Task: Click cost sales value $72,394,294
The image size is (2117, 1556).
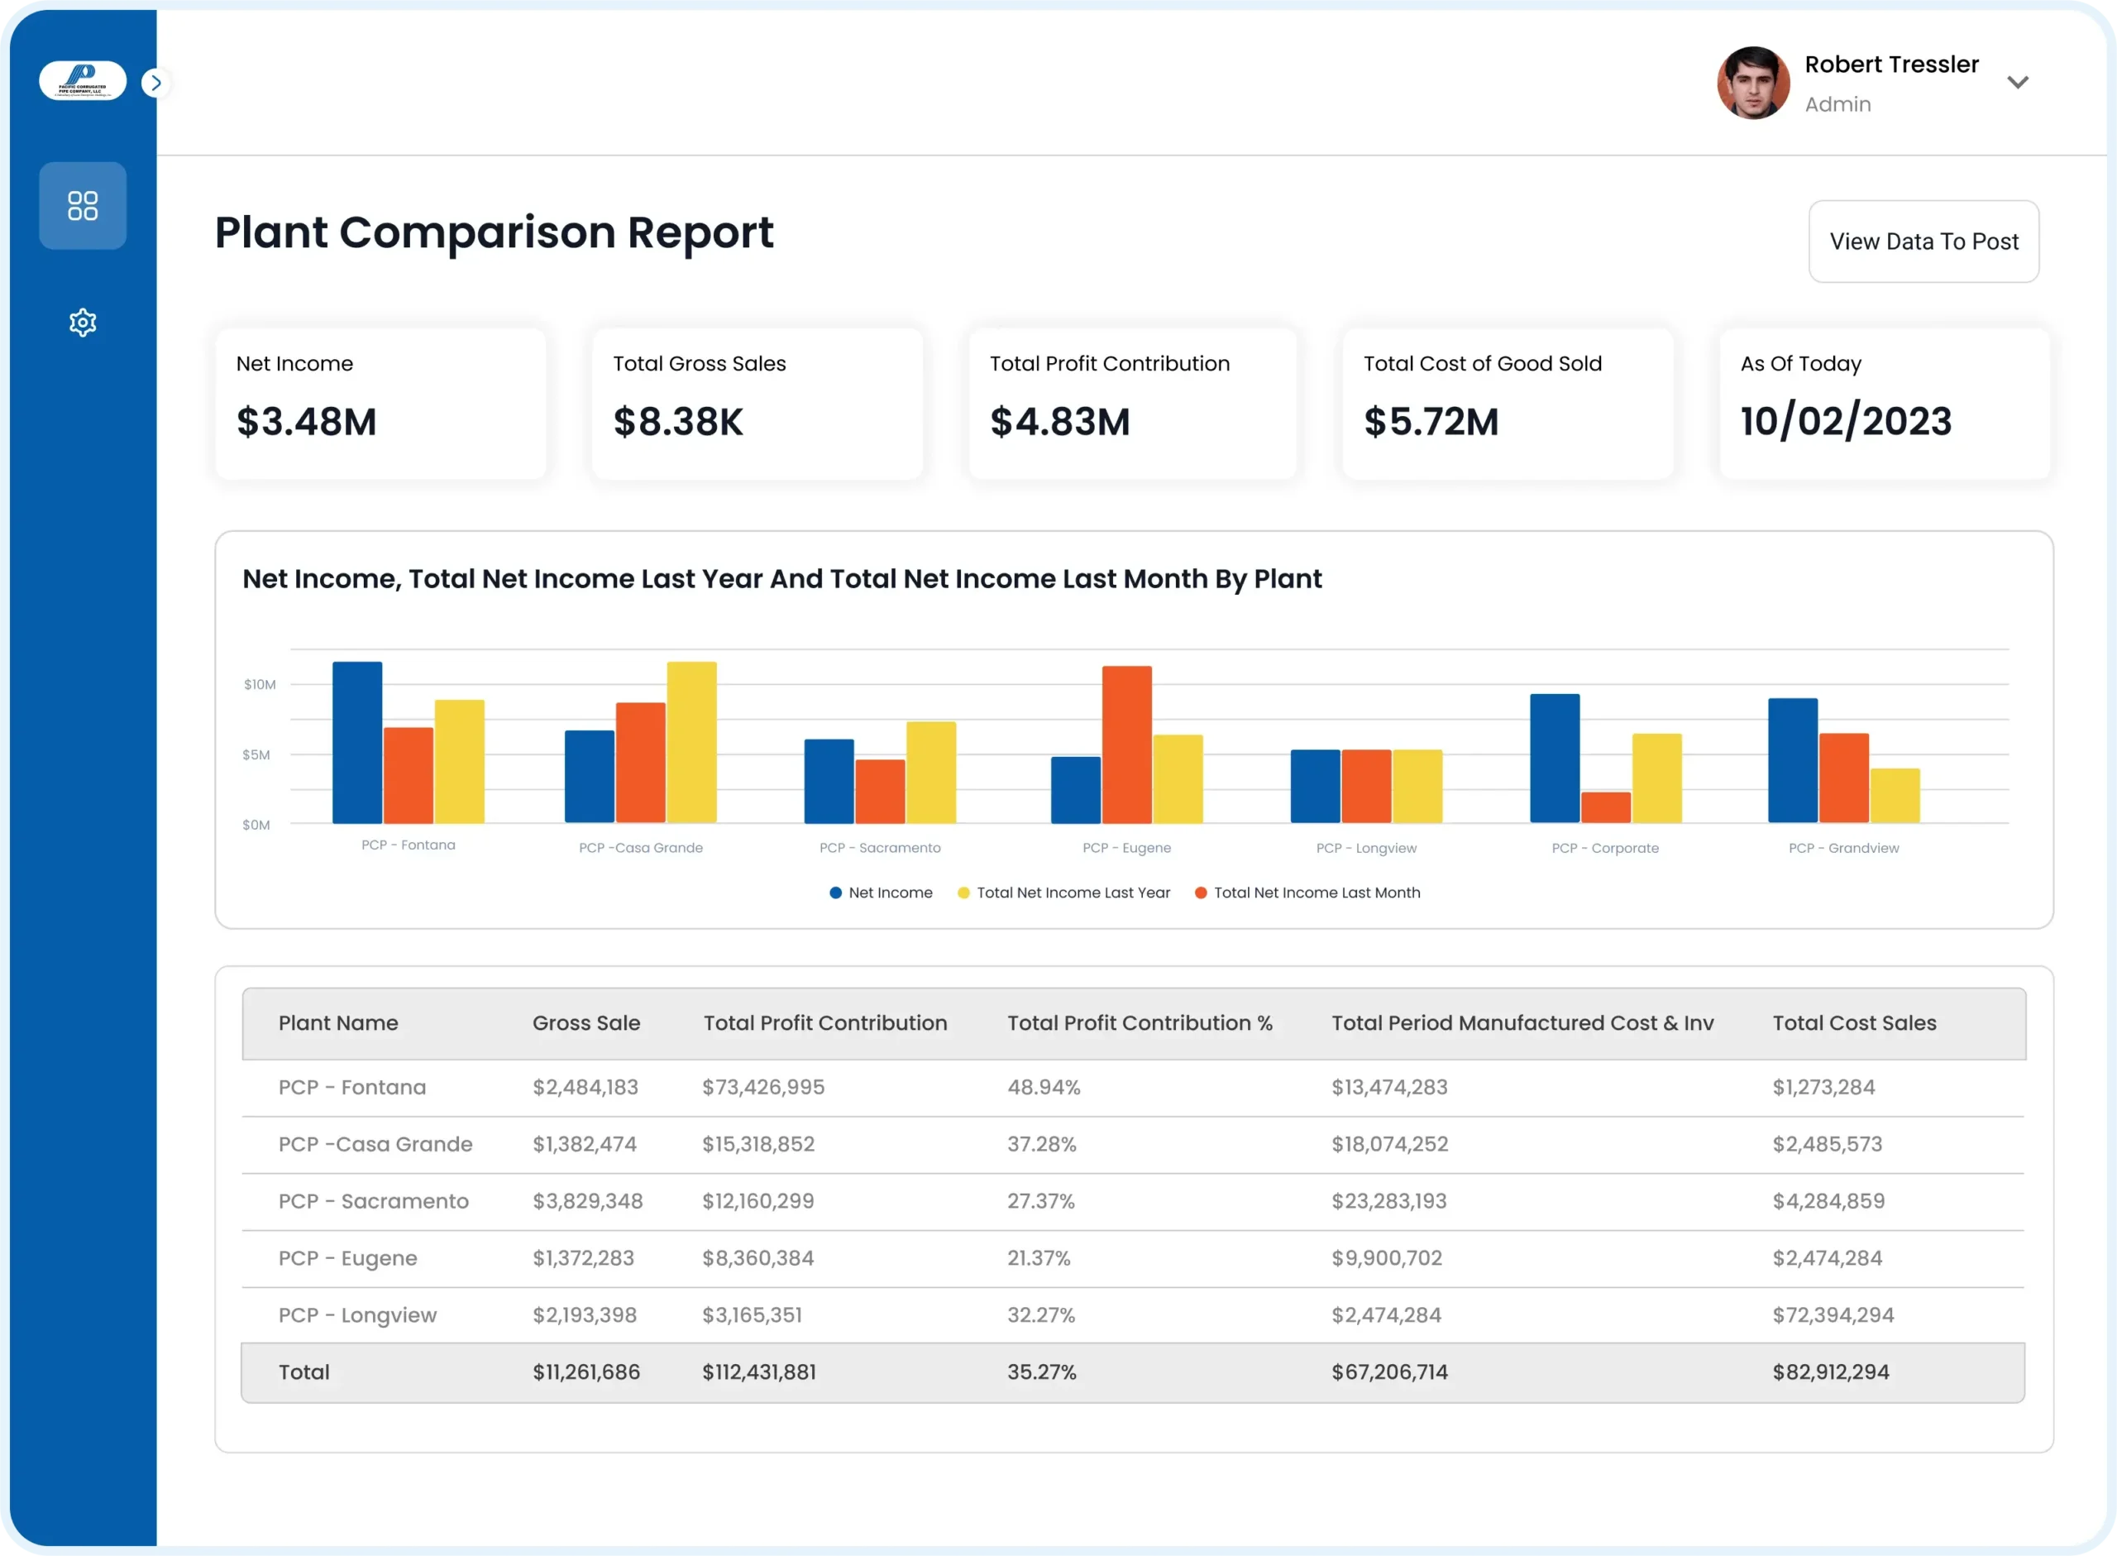Action: [1833, 1316]
